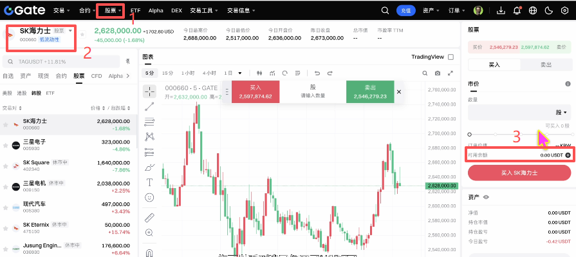
Task: Select the 美股 sub-tab
Action: point(7,93)
